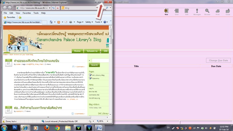This screenshot has height=131, width=233.
Task: Open the Edit menu in Internet Explorer
Action: pyautogui.click(x=11, y=13)
